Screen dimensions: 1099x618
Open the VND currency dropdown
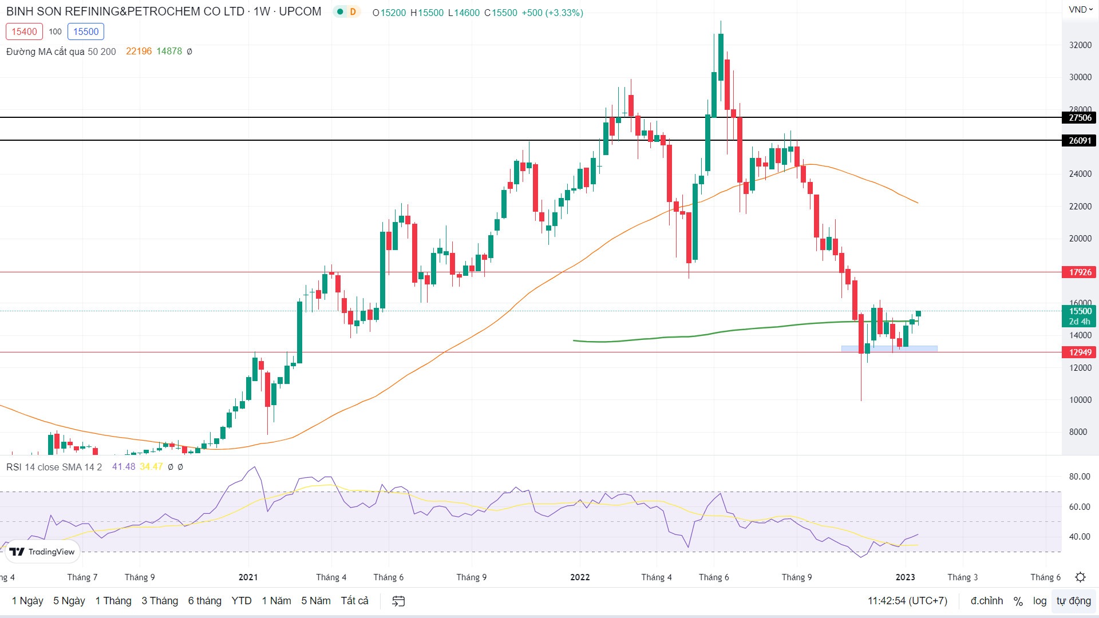1081,10
